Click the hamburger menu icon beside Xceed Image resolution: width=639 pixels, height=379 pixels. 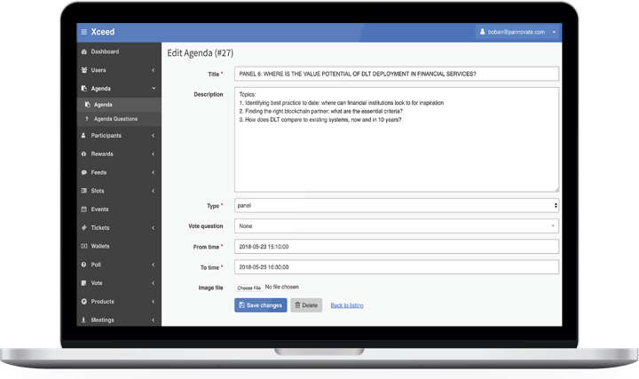(x=83, y=31)
